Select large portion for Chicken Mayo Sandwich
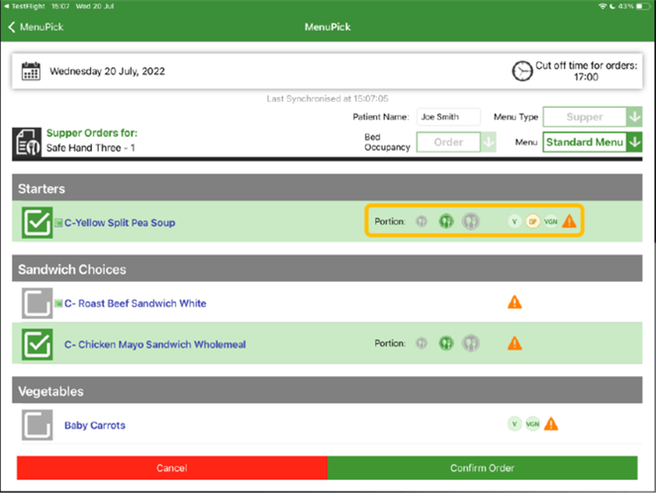Image resolution: width=656 pixels, height=493 pixels. 471,344
